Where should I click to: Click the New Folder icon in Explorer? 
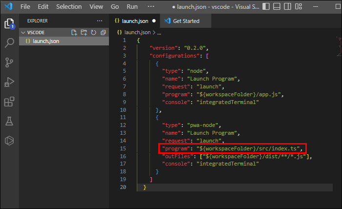pyautogui.click(x=84, y=32)
